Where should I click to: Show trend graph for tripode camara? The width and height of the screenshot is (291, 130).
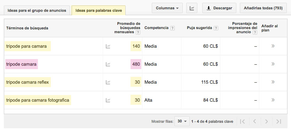[108, 64]
